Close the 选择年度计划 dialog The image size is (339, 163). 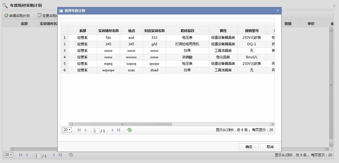[x=278, y=11]
